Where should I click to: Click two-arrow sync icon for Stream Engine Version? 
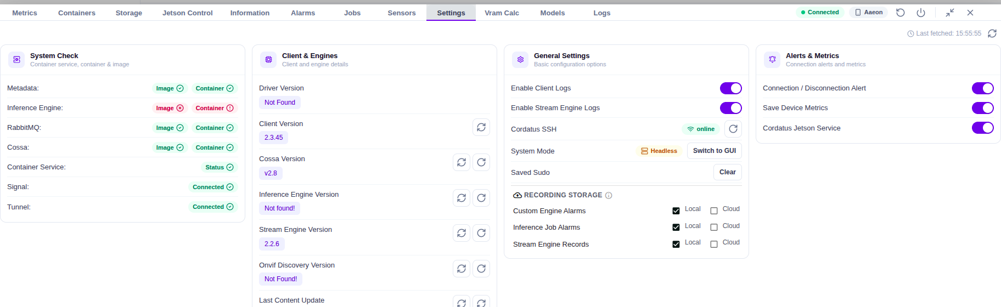pos(462,233)
